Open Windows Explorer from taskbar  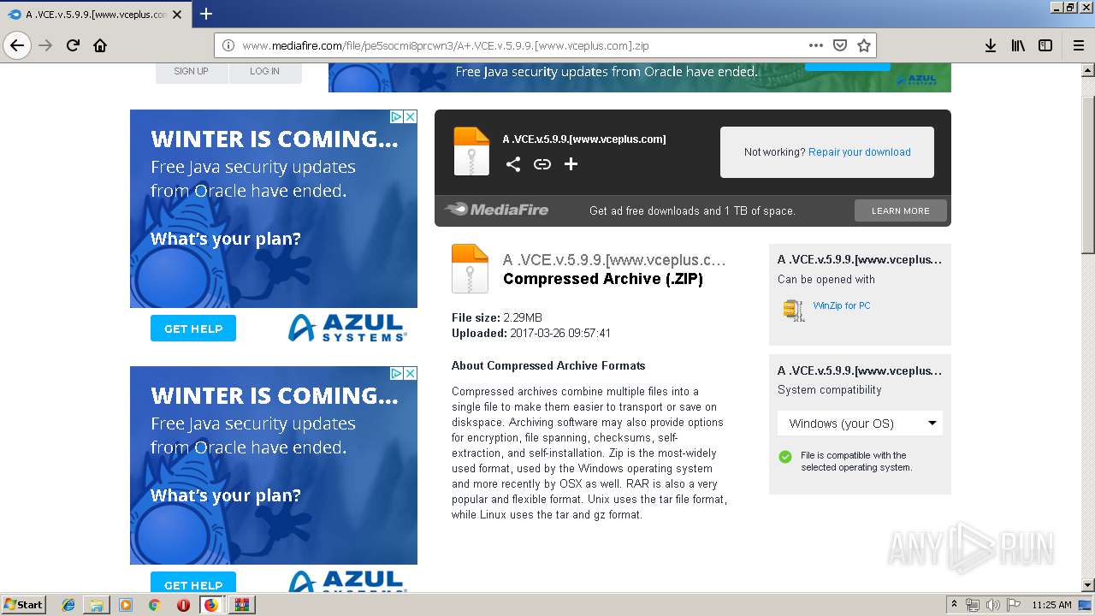(97, 605)
